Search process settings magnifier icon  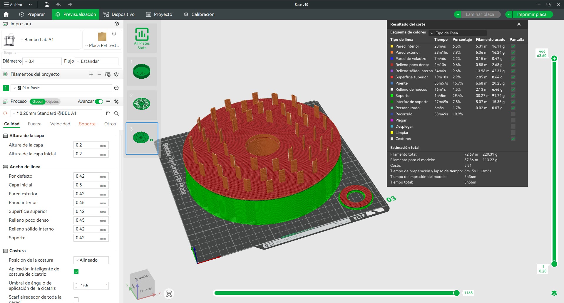click(116, 113)
